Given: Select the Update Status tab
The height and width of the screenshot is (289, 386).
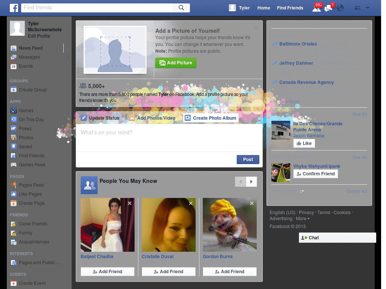Looking at the screenshot, I should pyautogui.click(x=100, y=118).
